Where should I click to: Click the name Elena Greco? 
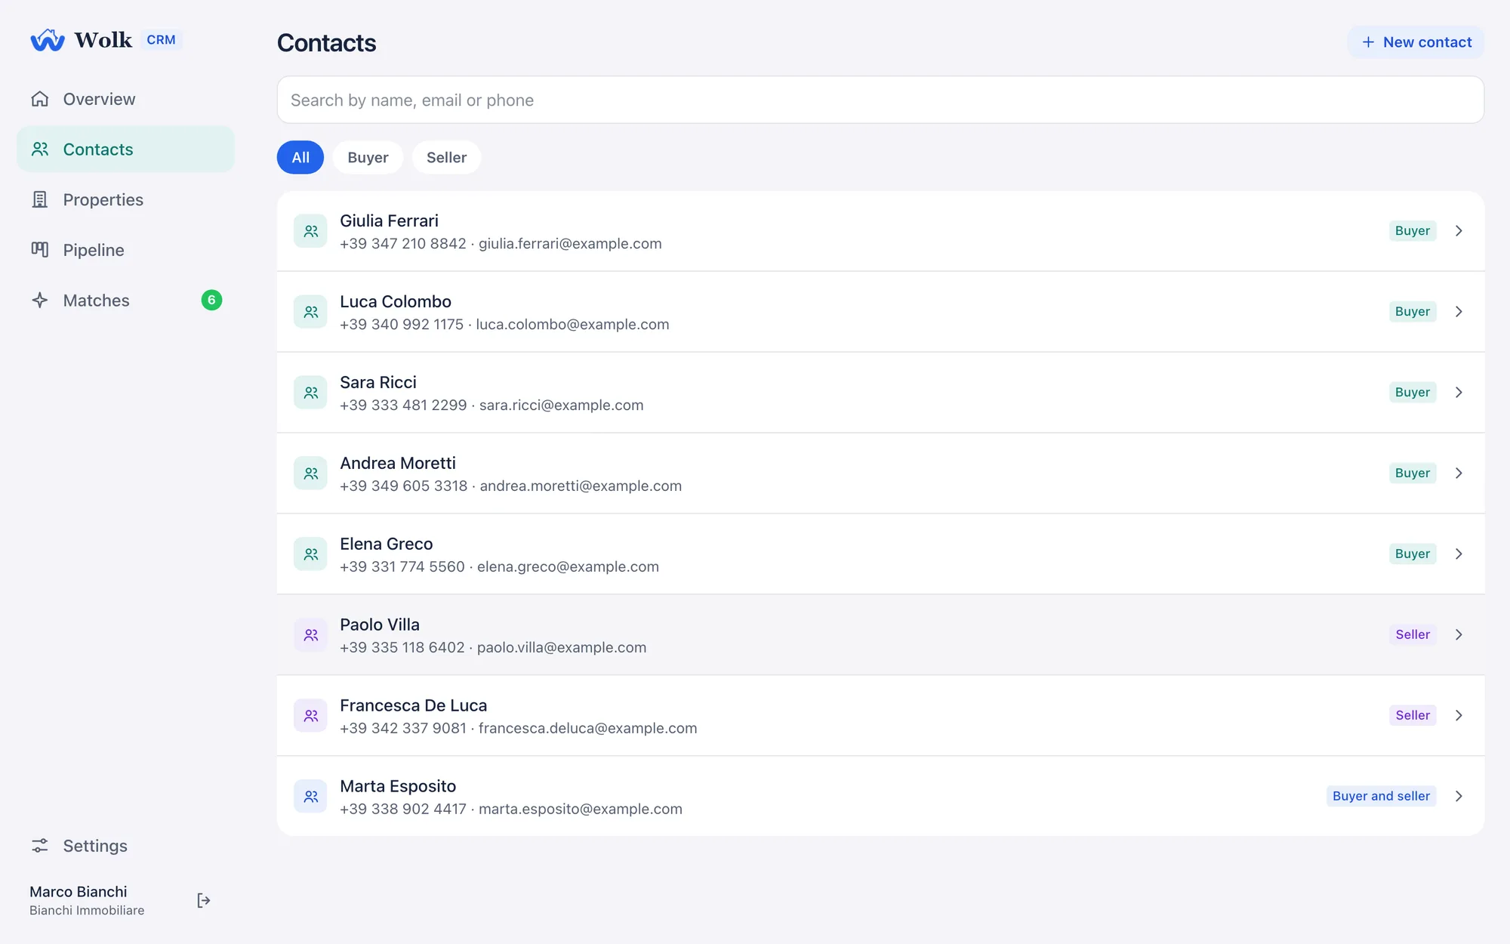tap(387, 544)
